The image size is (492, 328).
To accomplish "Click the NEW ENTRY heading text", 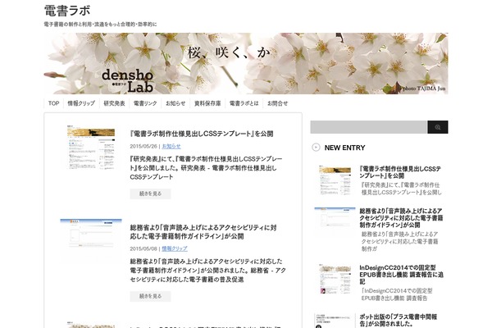I will (x=345, y=148).
